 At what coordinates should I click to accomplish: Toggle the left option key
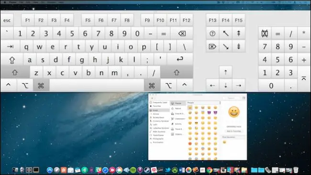click(x=25, y=86)
